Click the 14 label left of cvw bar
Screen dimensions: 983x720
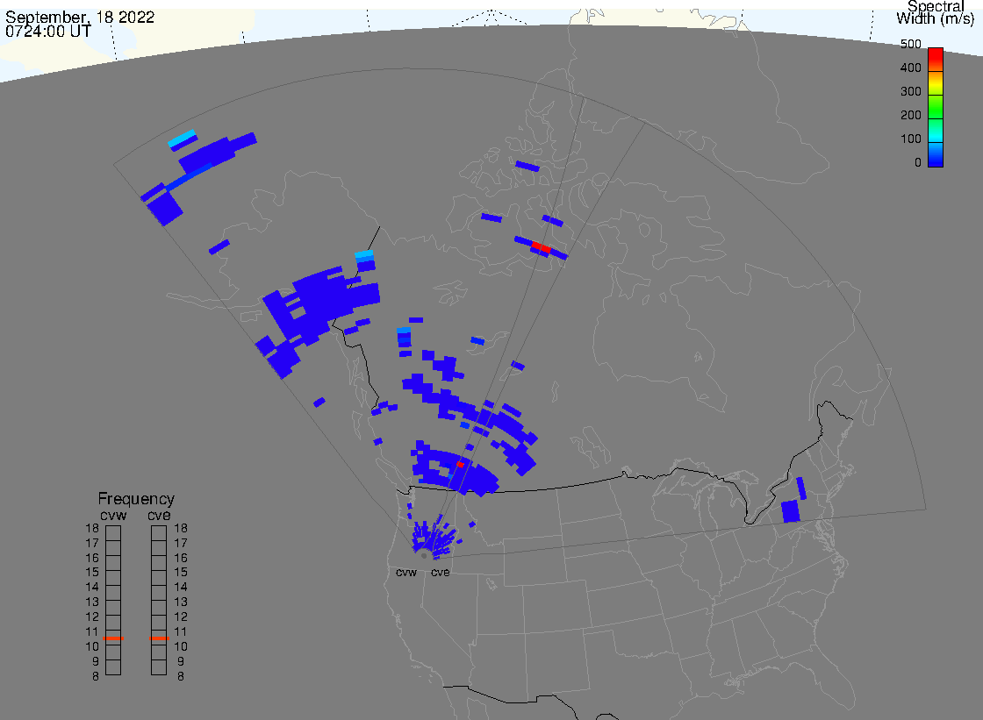click(x=92, y=588)
